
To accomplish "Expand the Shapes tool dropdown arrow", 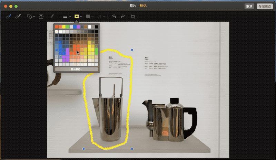I will point(34,17).
